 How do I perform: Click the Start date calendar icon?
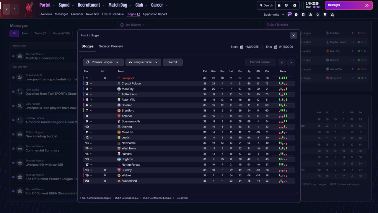[242, 47]
